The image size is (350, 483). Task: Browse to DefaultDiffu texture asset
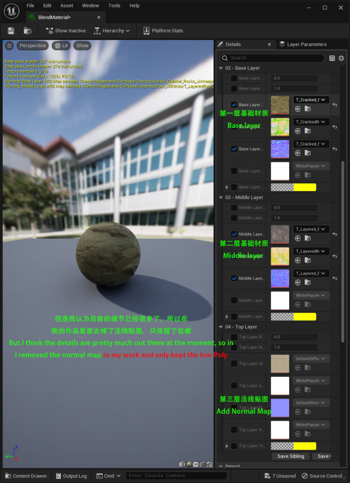click(x=308, y=367)
